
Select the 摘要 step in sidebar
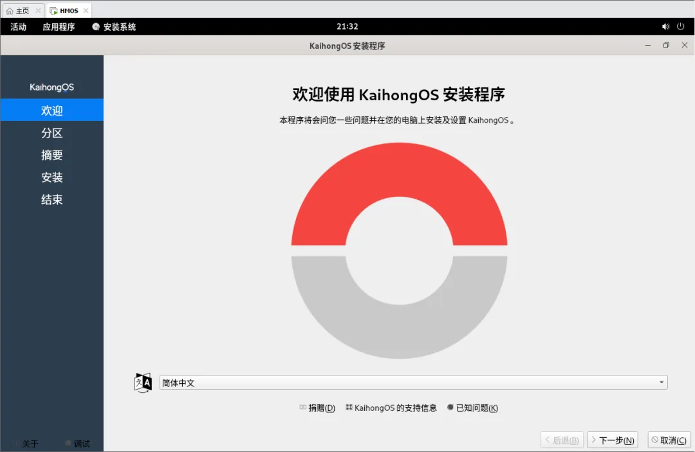(x=52, y=155)
